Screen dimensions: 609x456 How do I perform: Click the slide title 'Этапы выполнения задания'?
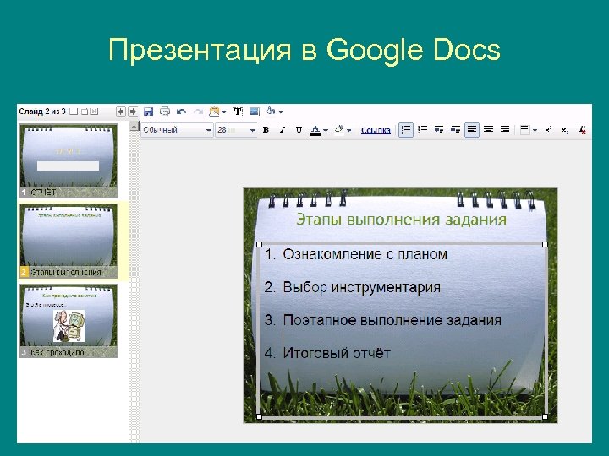pyautogui.click(x=401, y=220)
